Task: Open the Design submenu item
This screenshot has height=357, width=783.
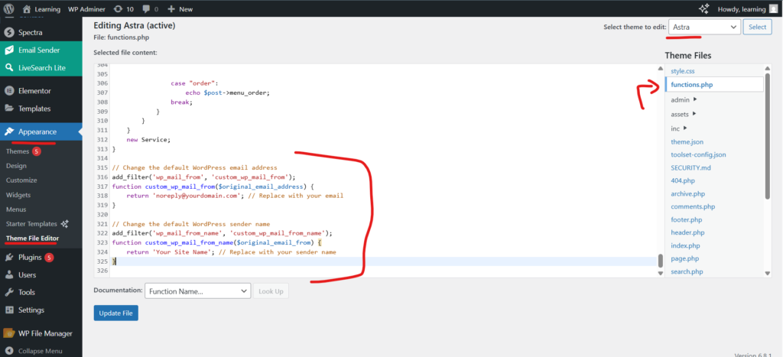Action: pos(17,166)
